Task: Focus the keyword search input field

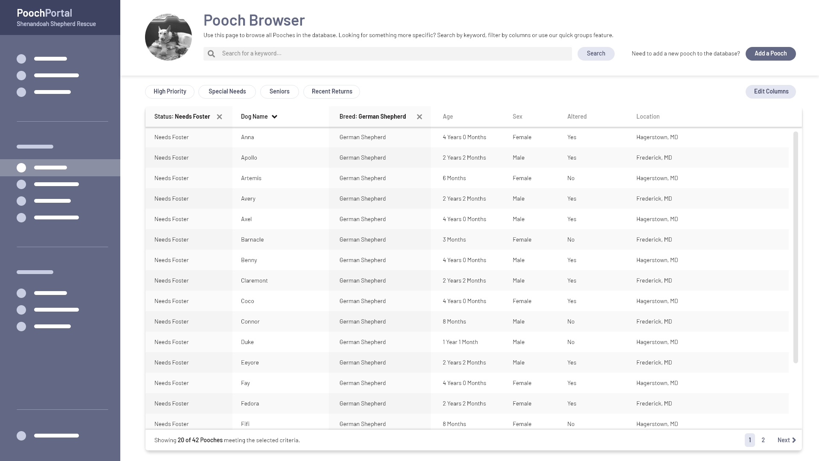Action: [392, 54]
